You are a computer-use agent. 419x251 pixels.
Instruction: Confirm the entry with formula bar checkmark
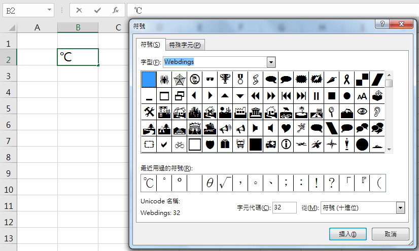pyautogui.click(x=97, y=10)
